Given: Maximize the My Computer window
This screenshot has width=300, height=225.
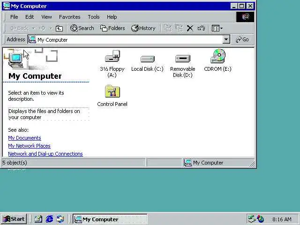Looking at the screenshot, I should pos(242,6).
